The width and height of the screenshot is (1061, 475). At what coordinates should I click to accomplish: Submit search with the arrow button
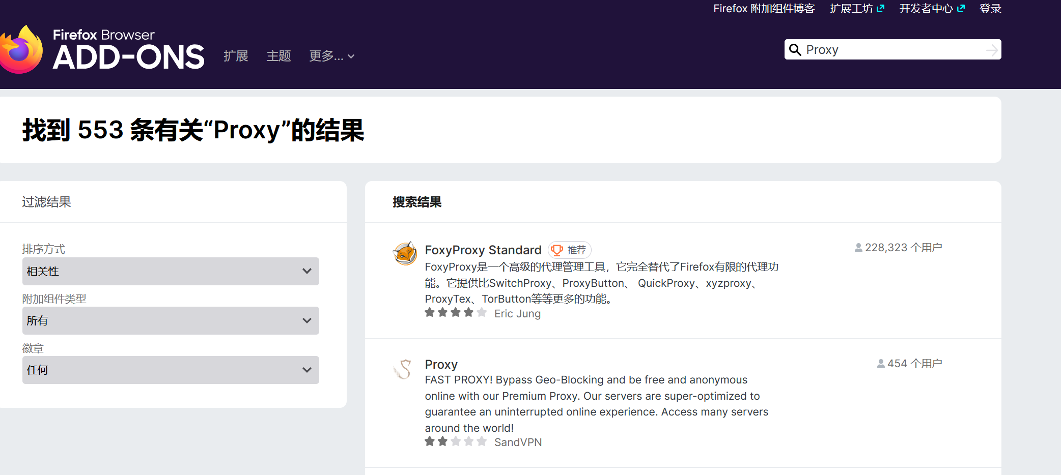click(x=991, y=50)
